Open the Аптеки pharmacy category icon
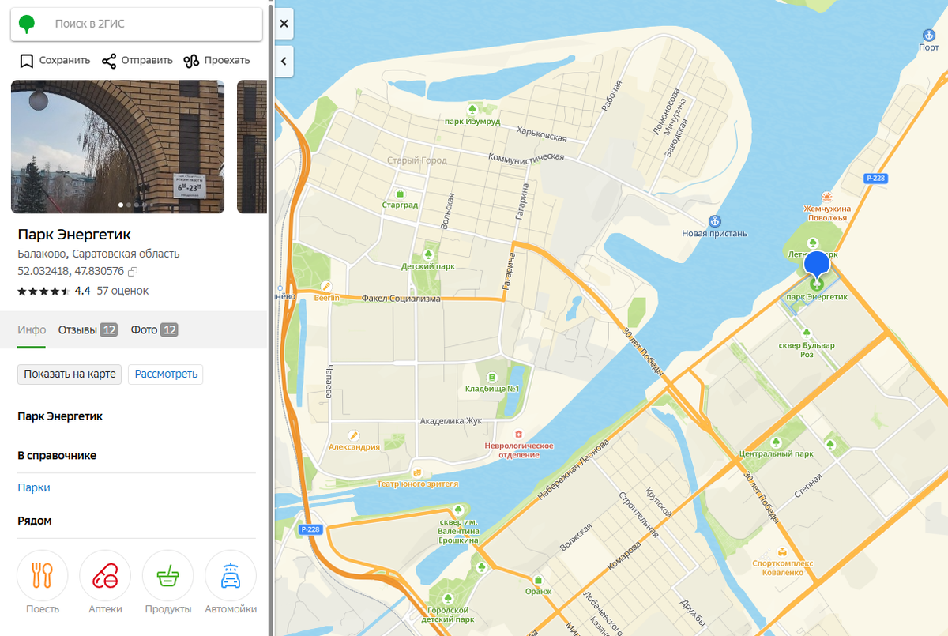The width and height of the screenshot is (948, 636). 105,576
